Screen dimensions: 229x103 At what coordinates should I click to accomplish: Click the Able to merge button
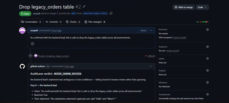[184, 7]
